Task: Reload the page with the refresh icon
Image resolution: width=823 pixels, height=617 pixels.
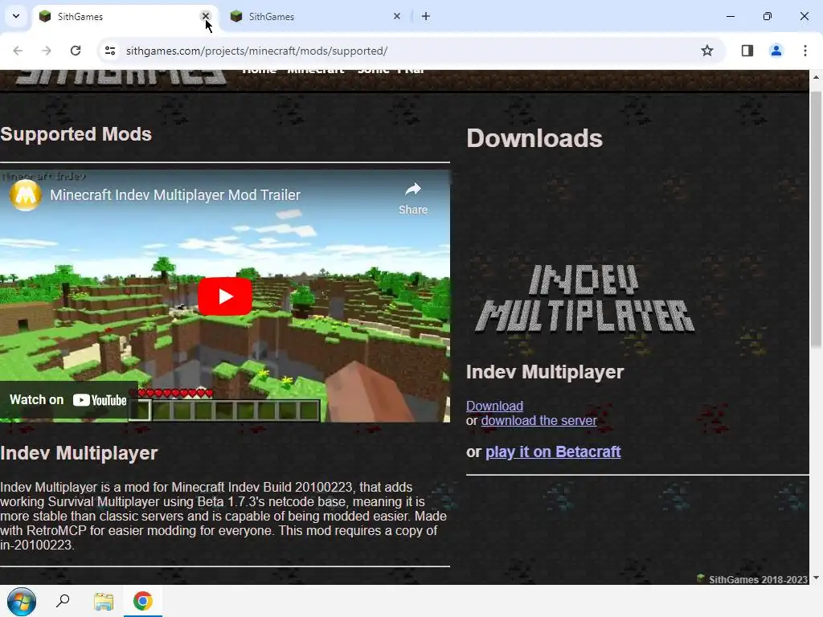Action: point(76,51)
